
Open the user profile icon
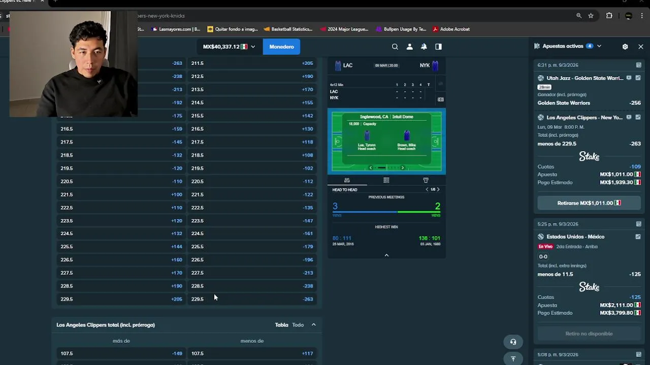[x=409, y=47]
